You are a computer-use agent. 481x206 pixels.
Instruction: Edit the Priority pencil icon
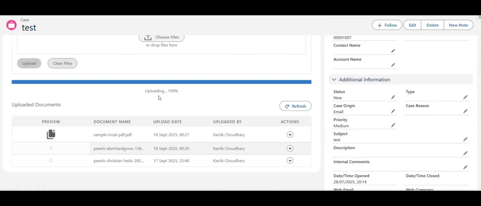[x=393, y=125]
